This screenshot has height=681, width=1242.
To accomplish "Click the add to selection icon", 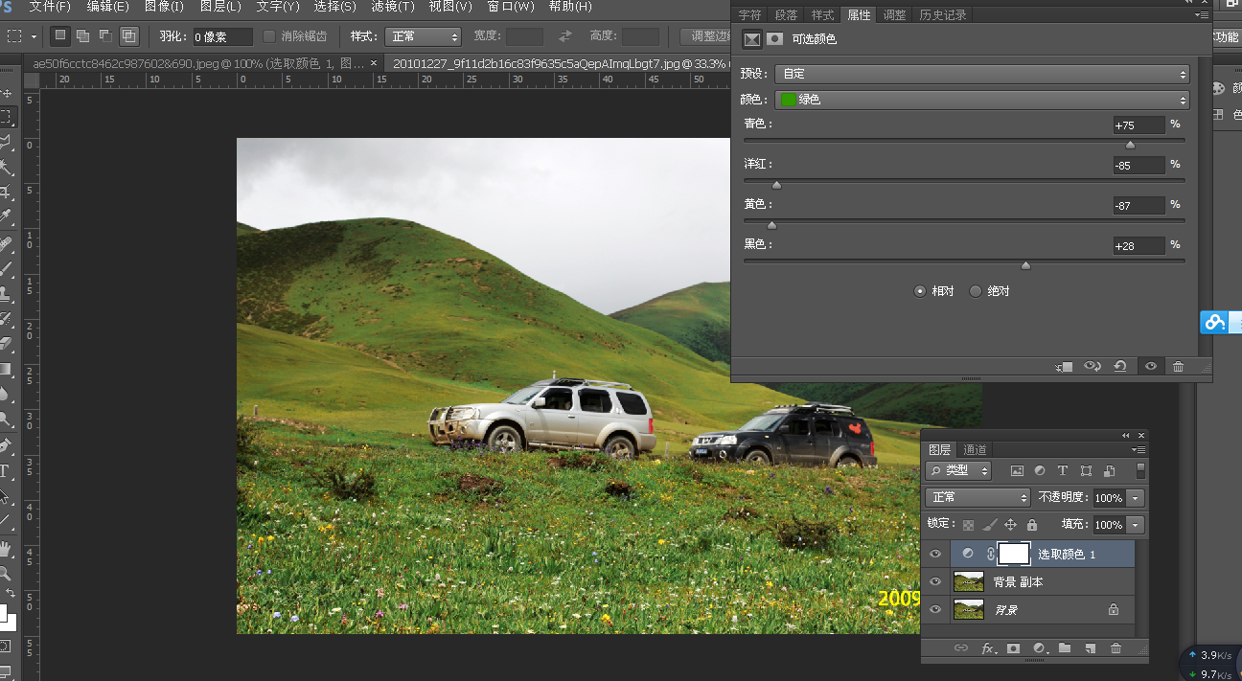I will click(x=83, y=35).
